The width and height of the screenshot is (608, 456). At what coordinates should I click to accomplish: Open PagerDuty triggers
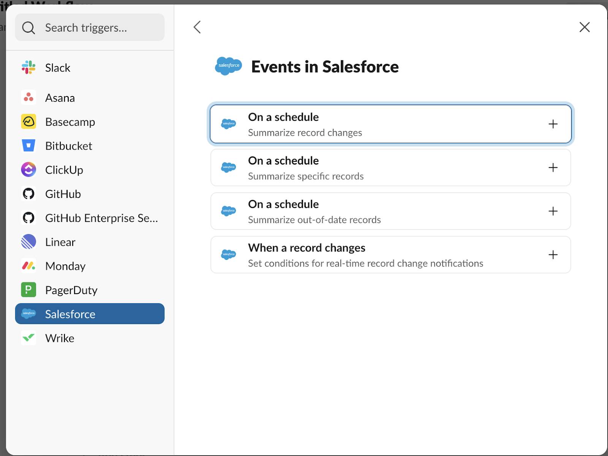(90, 290)
